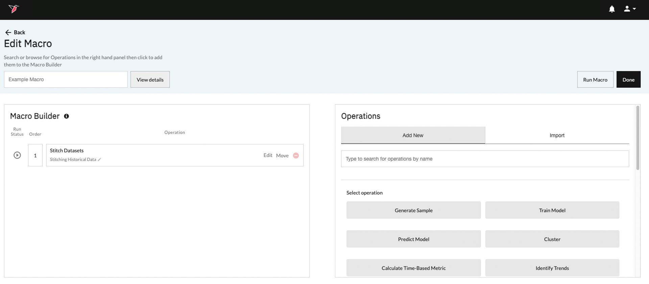Open the user account dropdown

pyautogui.click(x=630, y=9)
